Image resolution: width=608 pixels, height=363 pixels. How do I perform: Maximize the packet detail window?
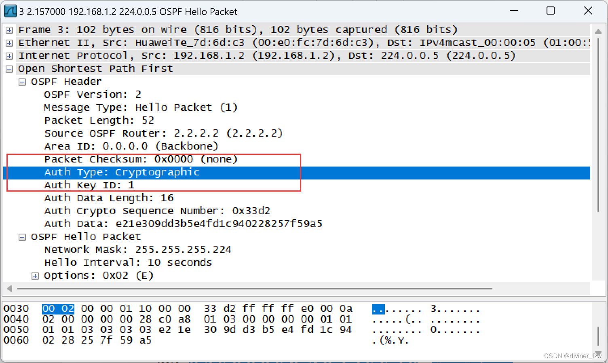[551, 11]
